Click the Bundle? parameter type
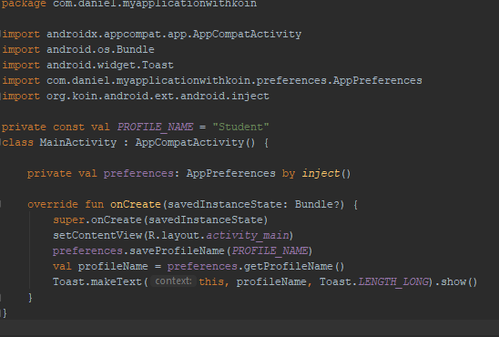 click(317, 204)
